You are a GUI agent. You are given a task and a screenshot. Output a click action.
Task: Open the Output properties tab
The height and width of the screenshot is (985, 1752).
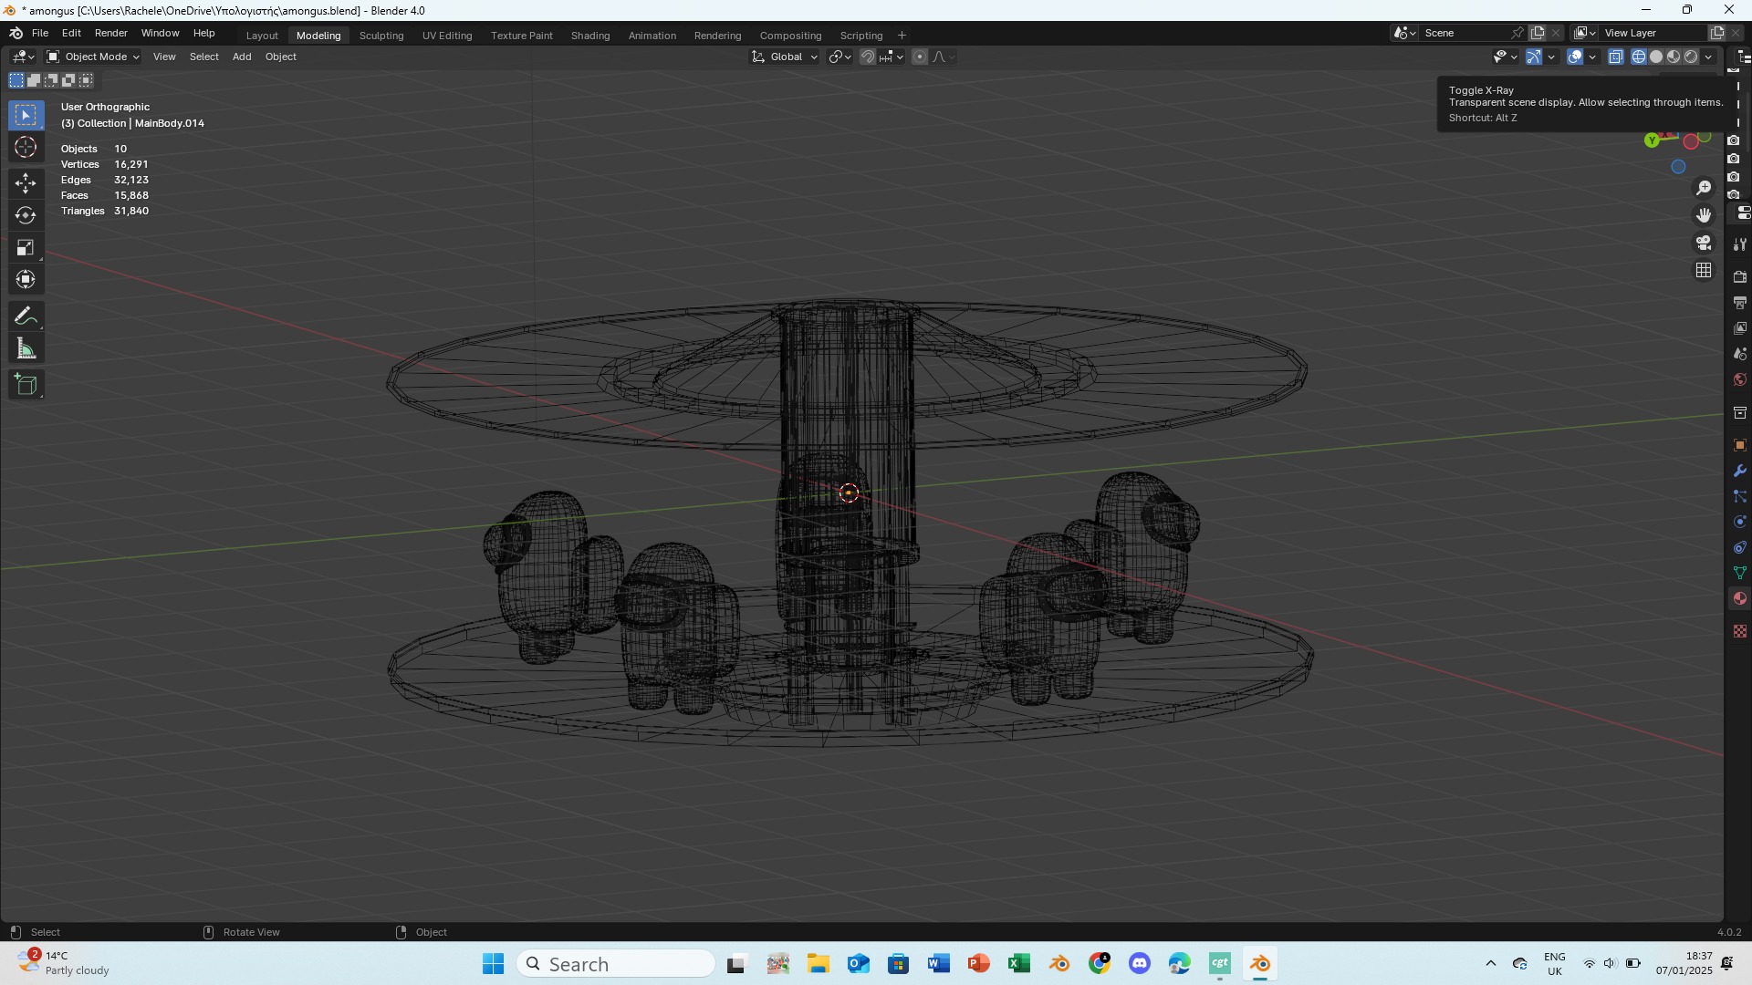[x=1740, y=303]
